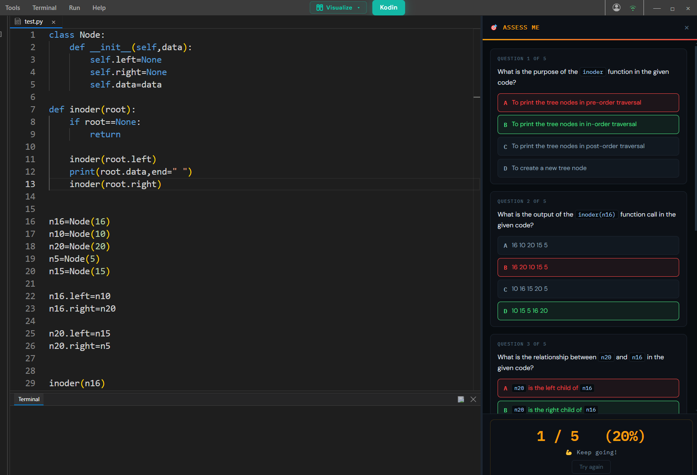Select option A 16 10 20 15 5
This screenshot has height=475, width=697.
tap(588, 245)
